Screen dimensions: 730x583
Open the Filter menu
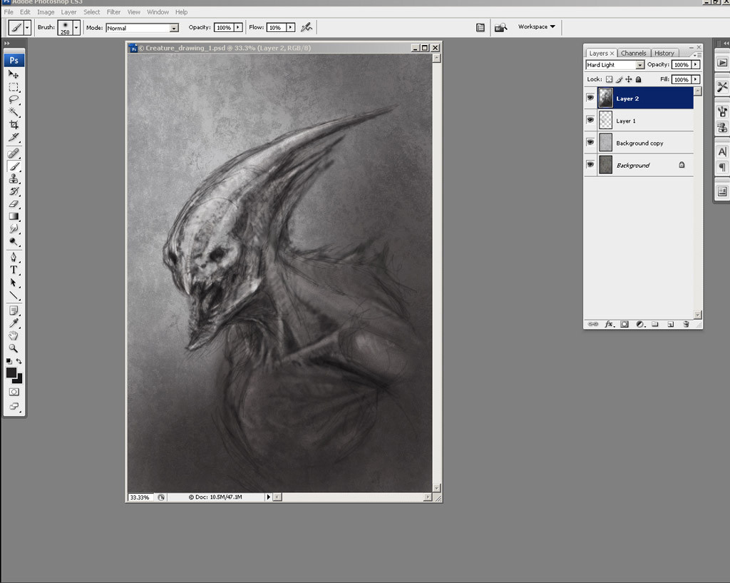point(113,11)
